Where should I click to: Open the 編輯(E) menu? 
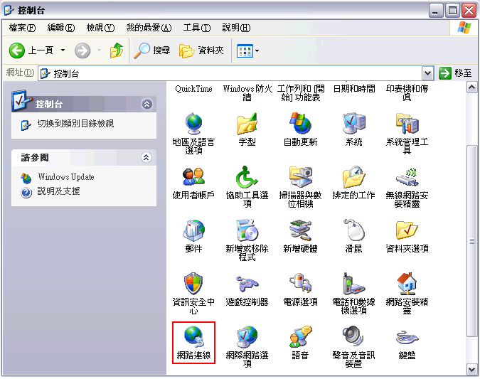(61, 28)
